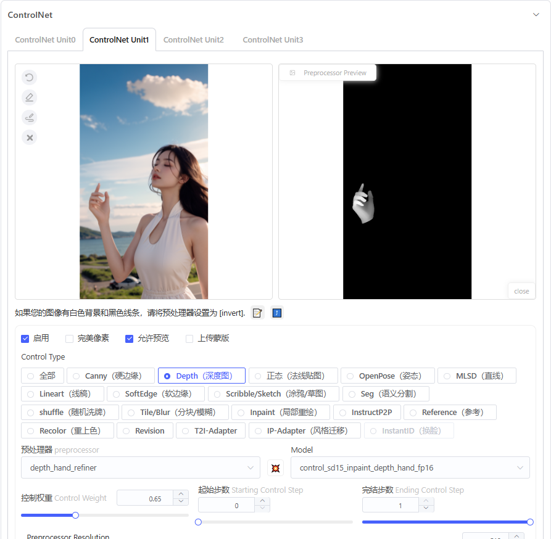
Task: Pick the Inpaint (局部重绘) control type
Action: pos(281,412)
